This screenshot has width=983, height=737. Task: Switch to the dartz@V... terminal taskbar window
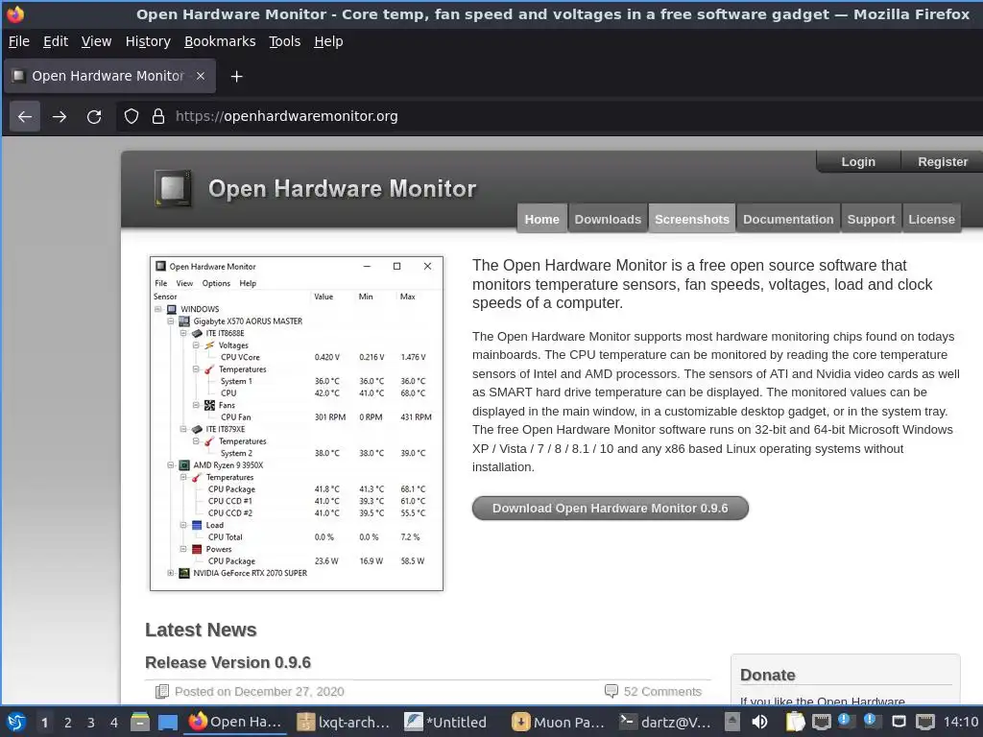pos(666,722)
